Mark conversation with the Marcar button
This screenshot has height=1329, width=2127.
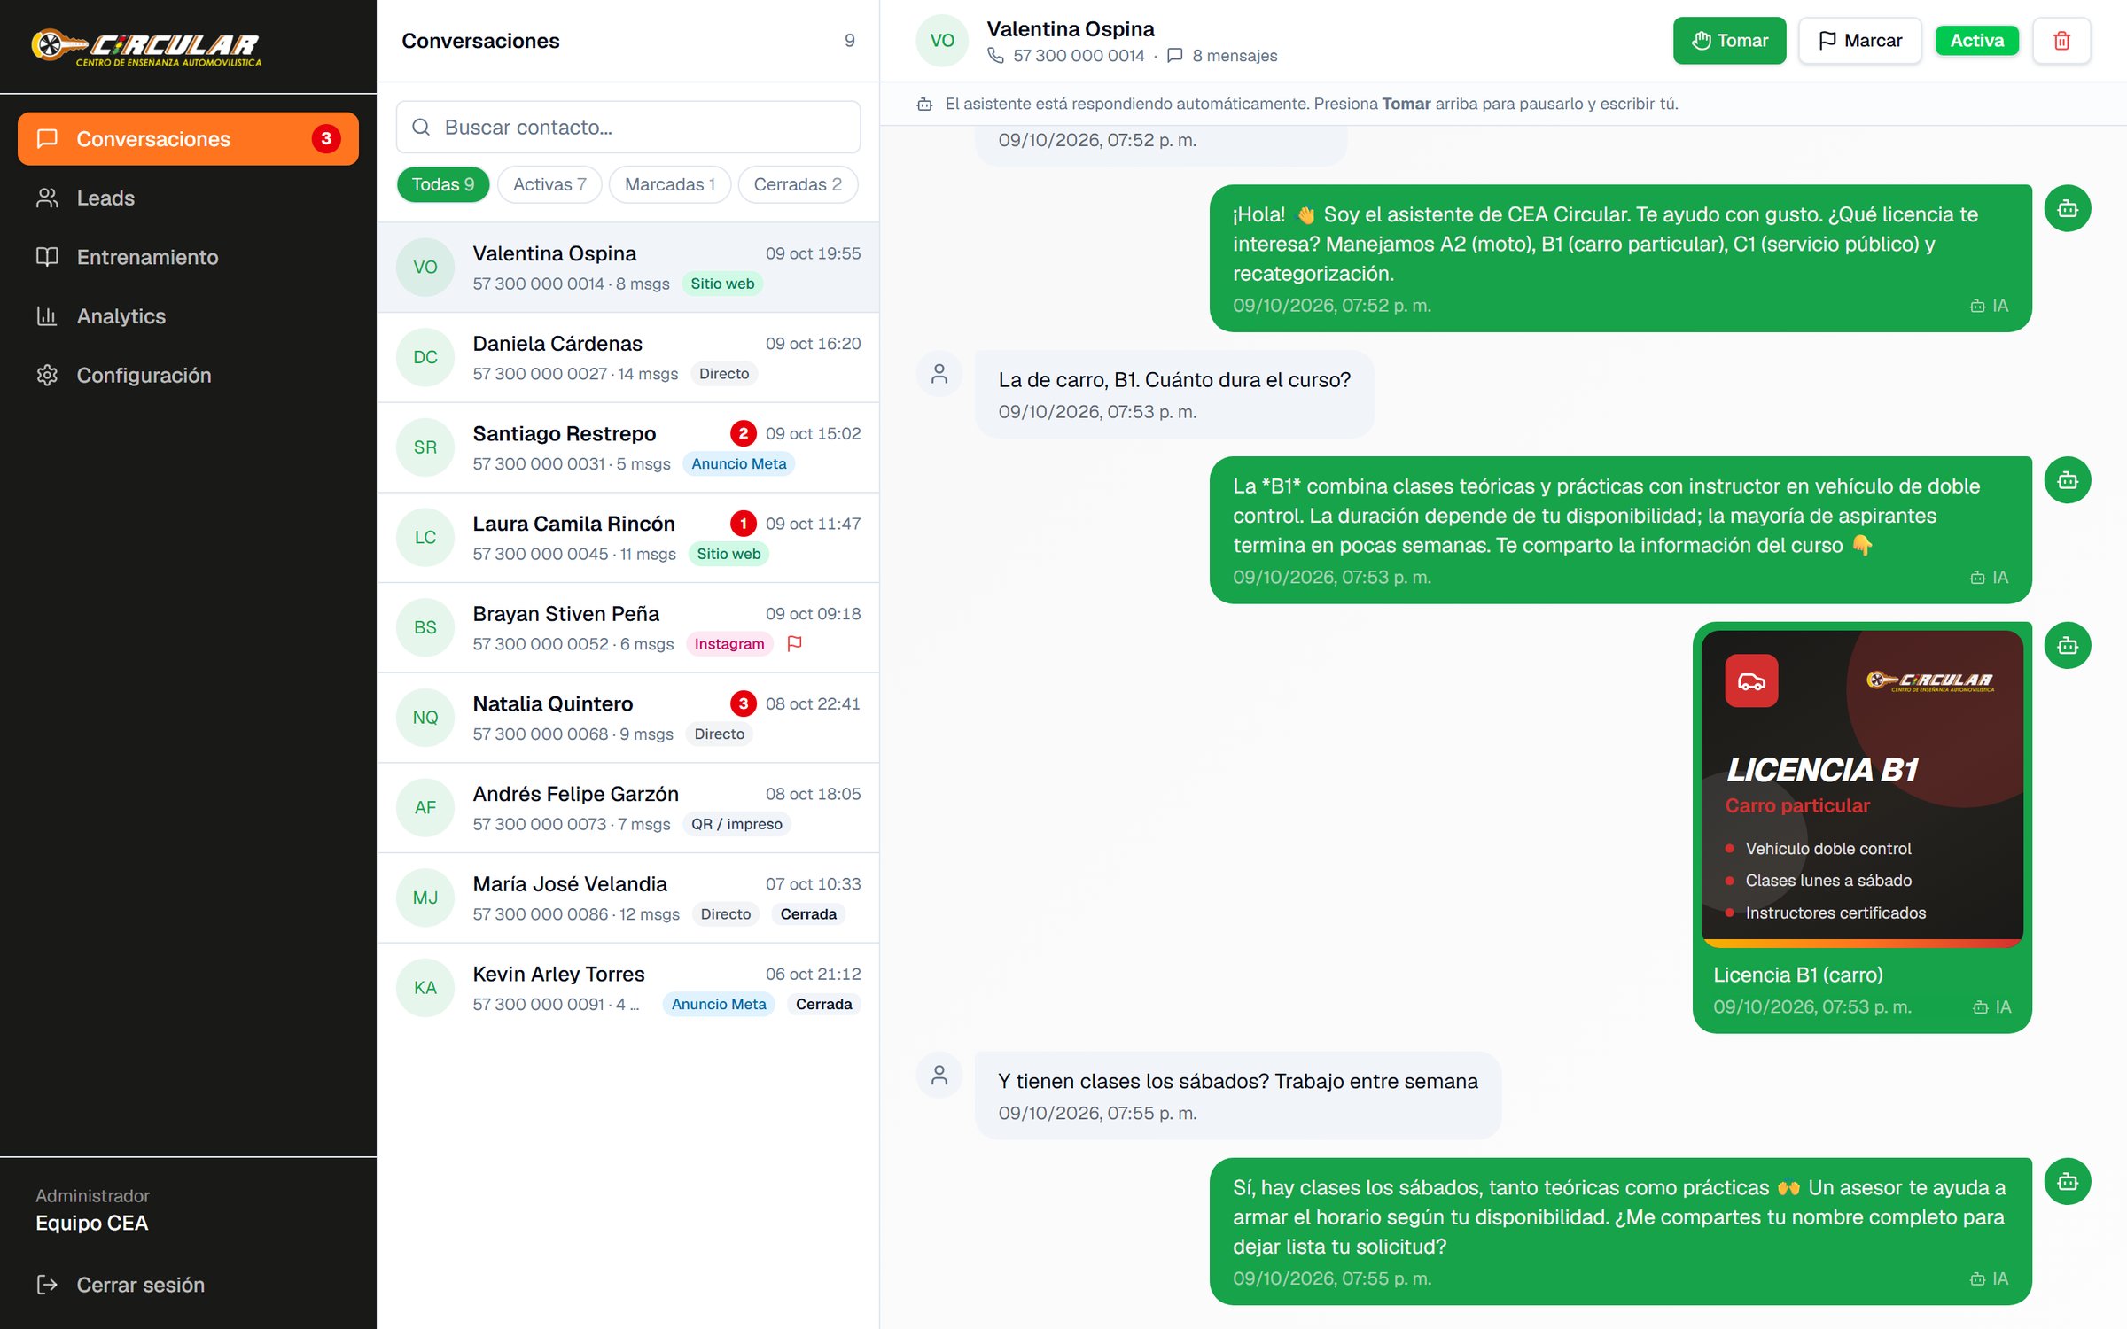click(x=1859, y=41)
